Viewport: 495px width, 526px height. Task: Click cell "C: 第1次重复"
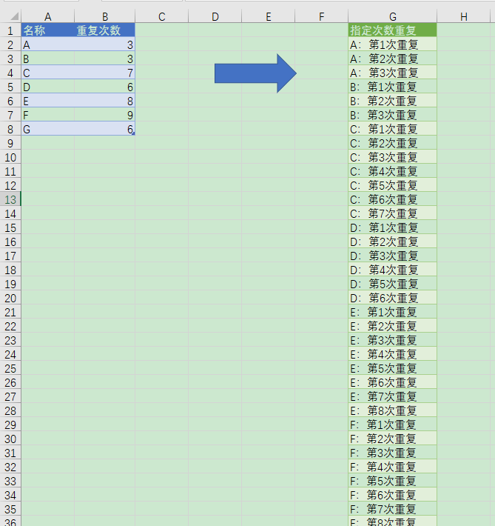click(393, 129)
